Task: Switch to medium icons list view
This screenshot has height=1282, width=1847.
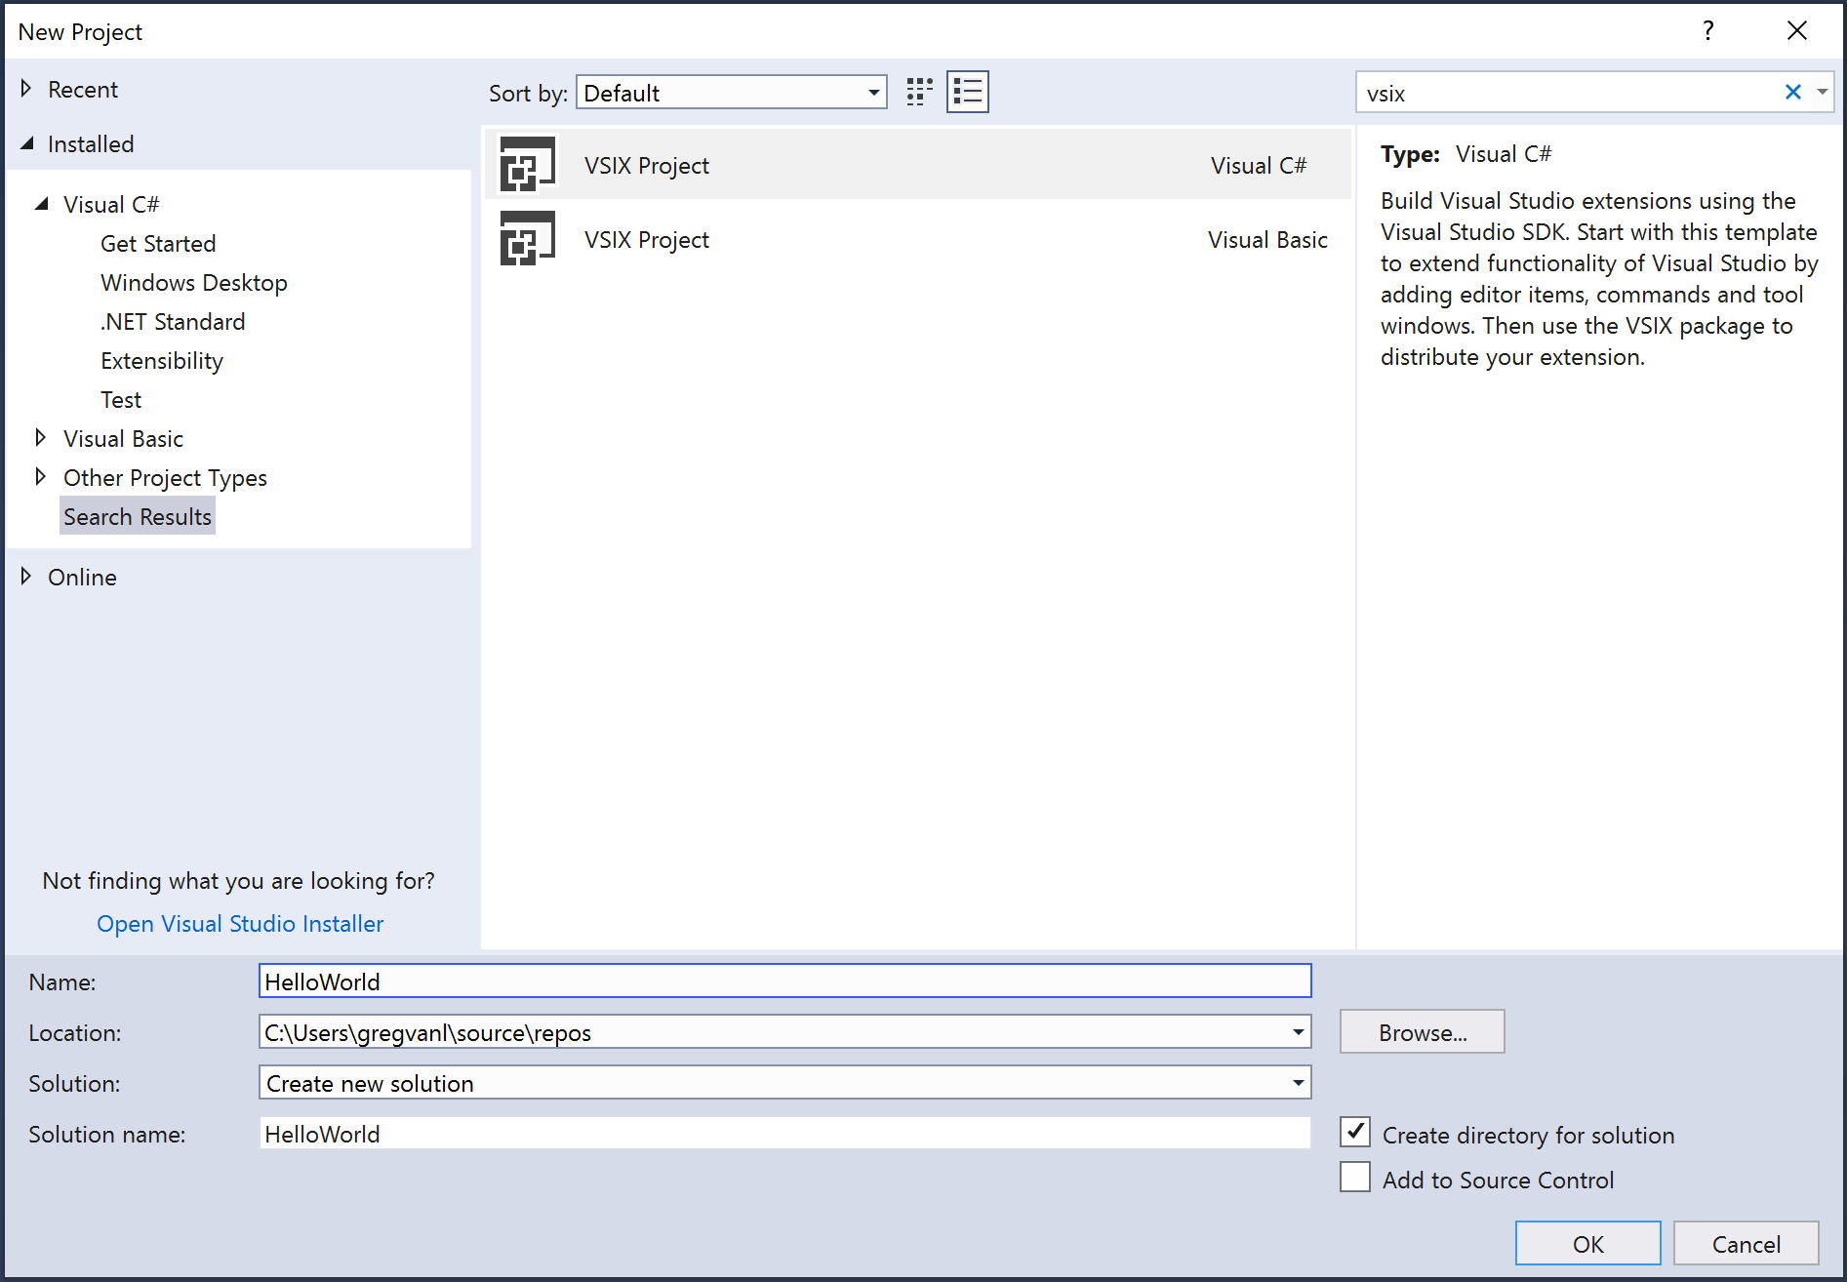Action: point(967,93)
